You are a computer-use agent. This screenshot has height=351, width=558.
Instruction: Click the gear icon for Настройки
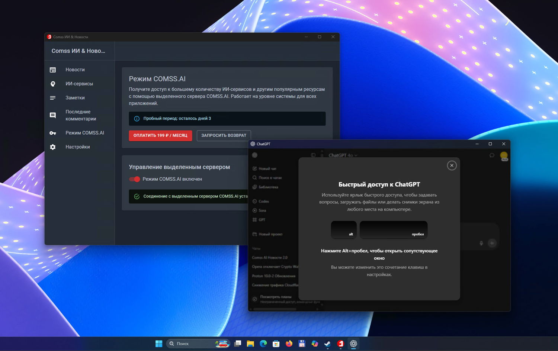click(x=53, y=147)
